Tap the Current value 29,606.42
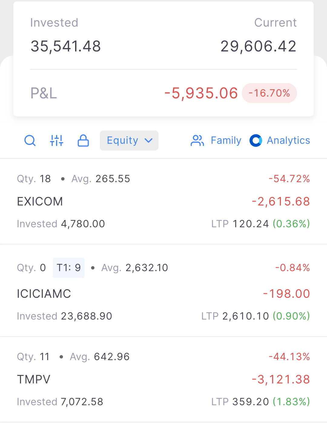 point(258,46)
